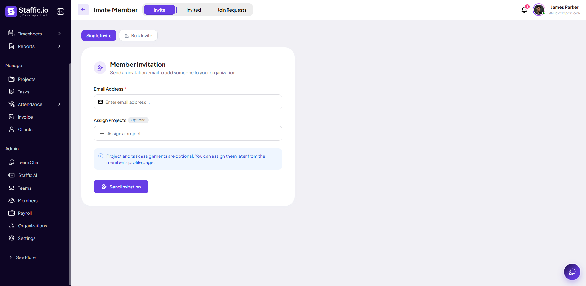Click the Organizations hierarchy icon
The height and width of the screenshot is (286, 586).
tap(12, 225)
